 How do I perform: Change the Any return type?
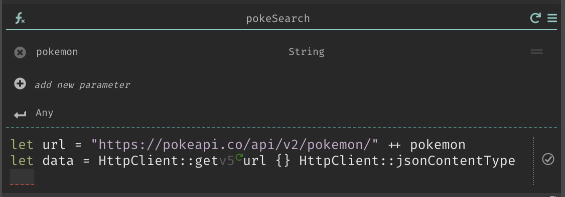(x=45, y=113)
